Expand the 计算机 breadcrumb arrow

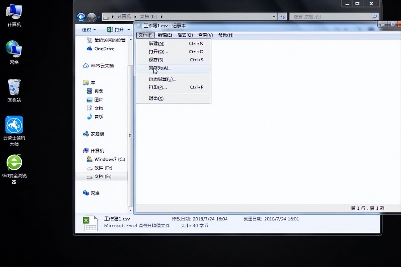[135, 17]
